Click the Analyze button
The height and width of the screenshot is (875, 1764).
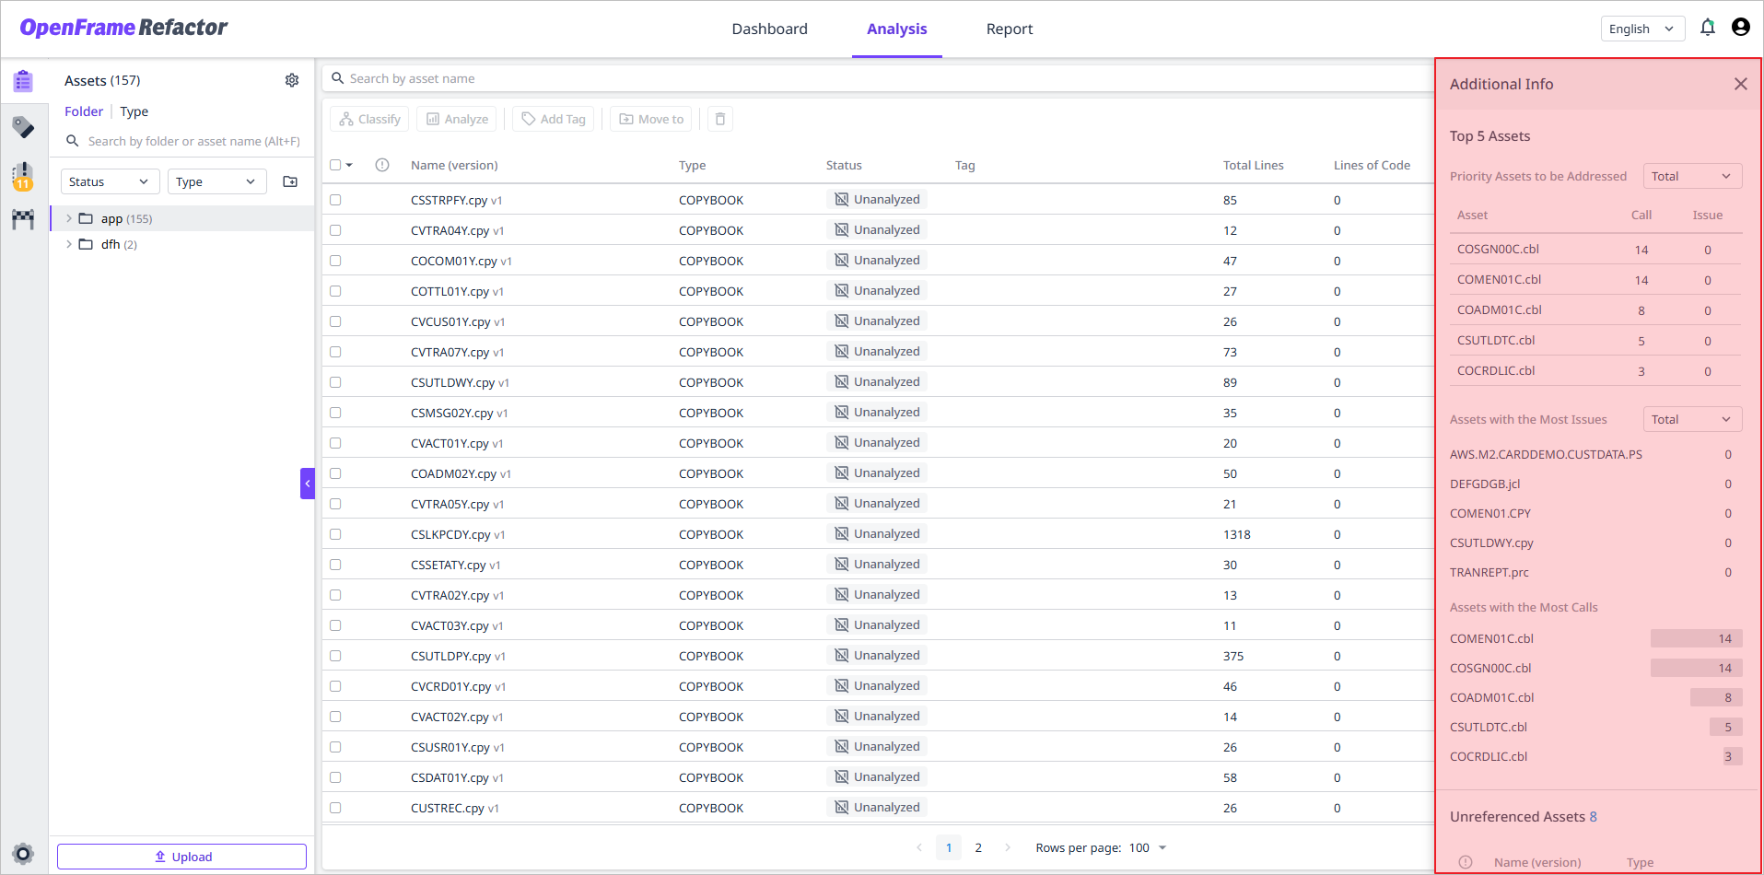(x=457, y=119)
